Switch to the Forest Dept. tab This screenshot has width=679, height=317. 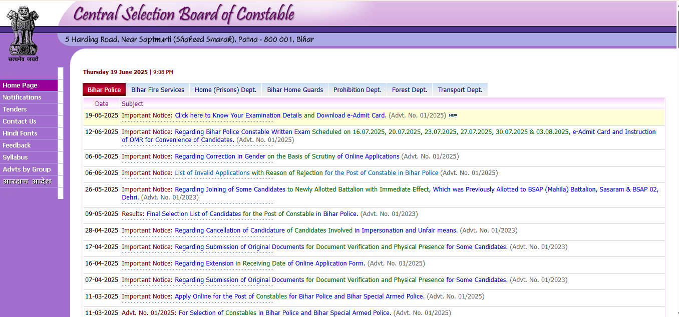[x=410, y=90]
